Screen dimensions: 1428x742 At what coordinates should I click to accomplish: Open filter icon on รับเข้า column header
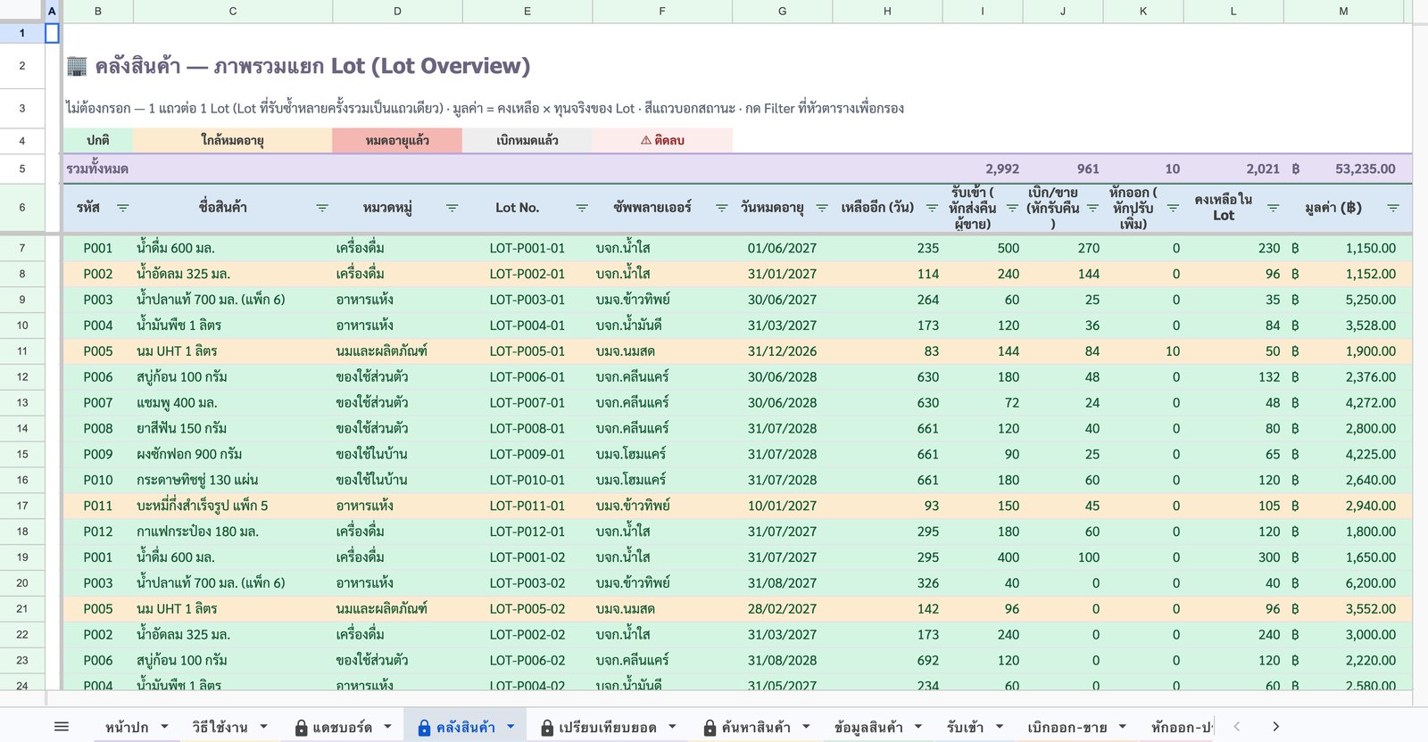tap(1012, 208)
